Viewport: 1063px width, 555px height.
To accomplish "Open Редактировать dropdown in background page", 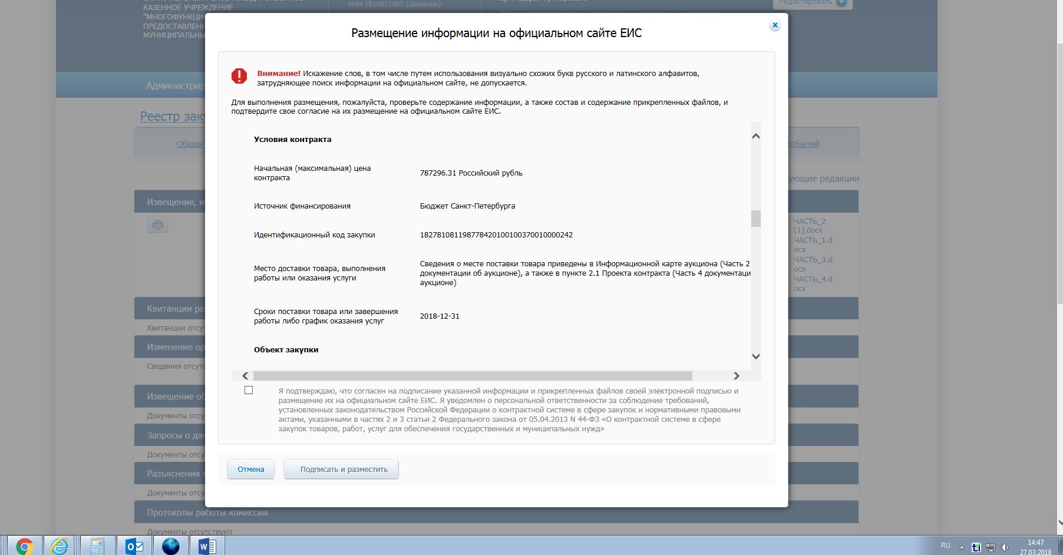I will (x=813, y=2).
